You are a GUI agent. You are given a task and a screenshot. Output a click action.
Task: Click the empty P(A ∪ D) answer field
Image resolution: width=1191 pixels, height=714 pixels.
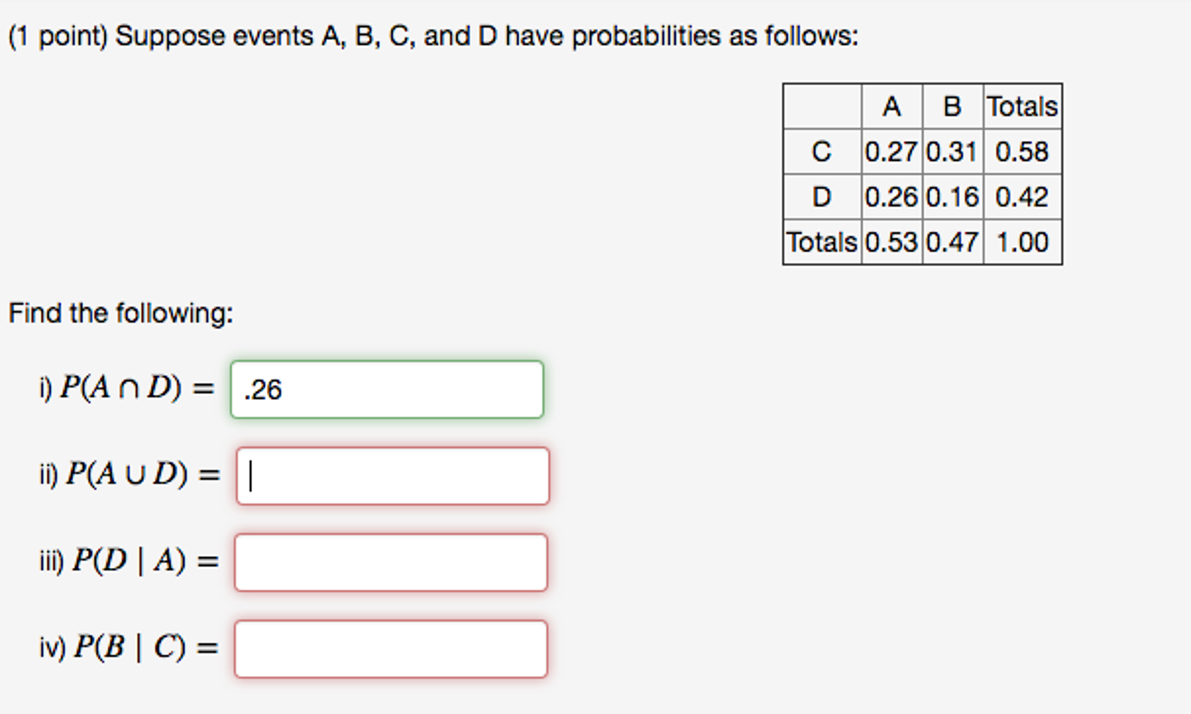click(392, 475)
